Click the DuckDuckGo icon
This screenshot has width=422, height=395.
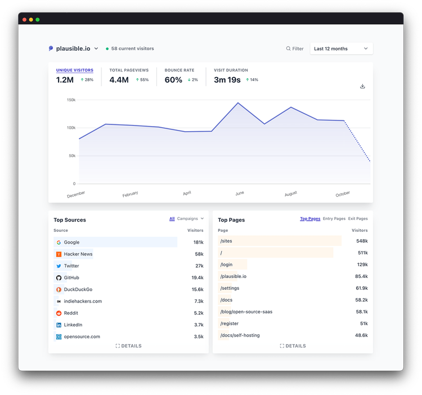[59, 290]
